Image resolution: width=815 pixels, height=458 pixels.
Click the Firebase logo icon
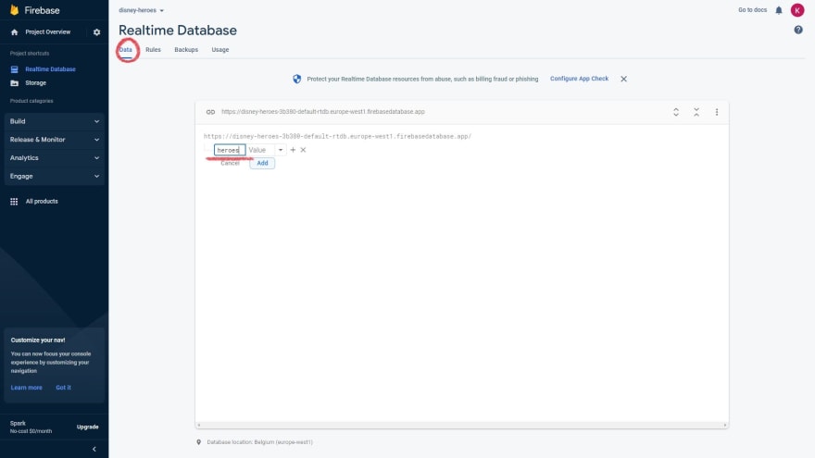[15, 10]
